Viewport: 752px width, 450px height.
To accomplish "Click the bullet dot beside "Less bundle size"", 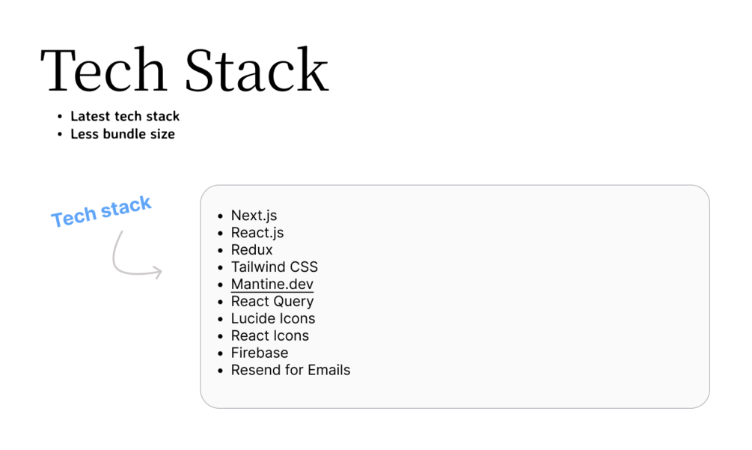I will tap(60, 135).
